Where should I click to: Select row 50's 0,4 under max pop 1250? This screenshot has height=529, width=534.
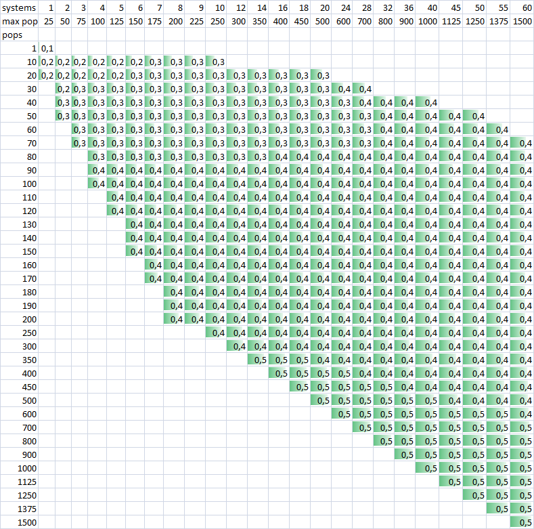point(474,117)
